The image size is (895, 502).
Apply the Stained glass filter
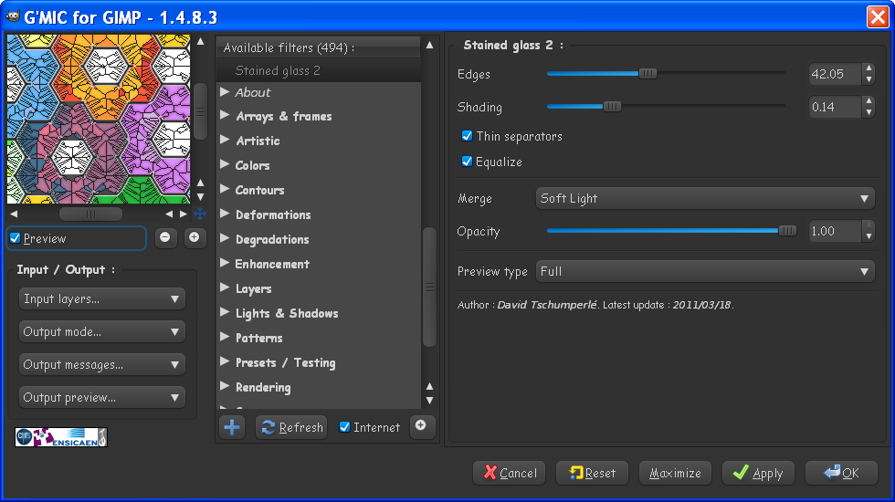pos(758,473)
